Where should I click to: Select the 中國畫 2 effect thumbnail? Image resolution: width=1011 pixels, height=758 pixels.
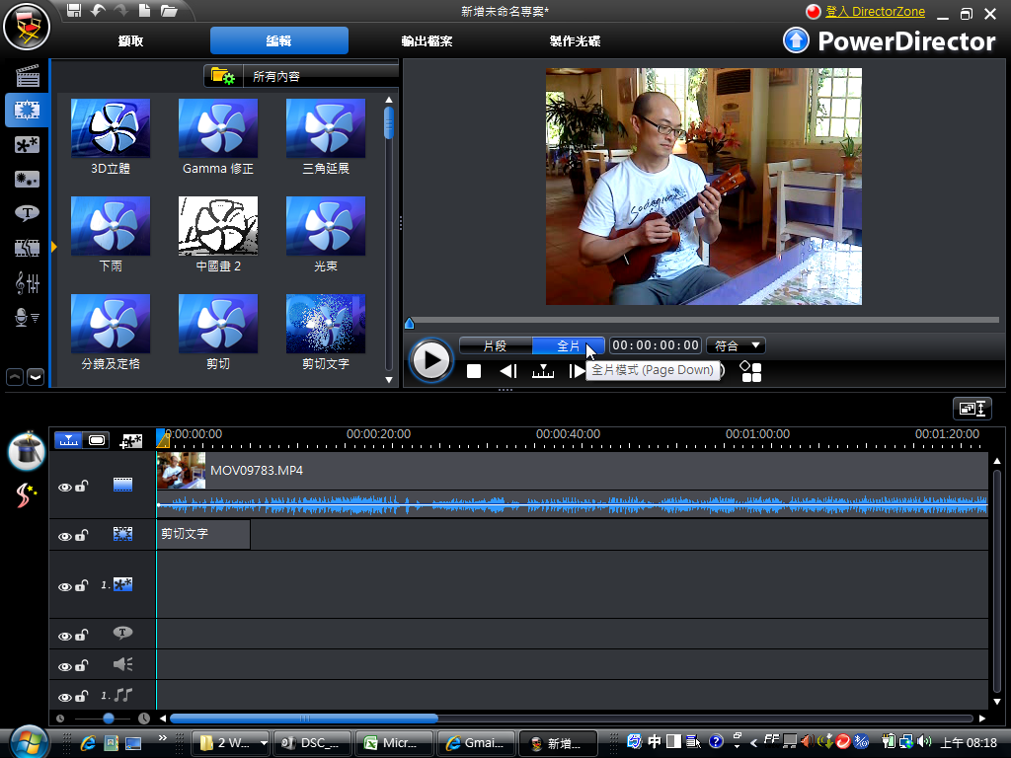[218, 226]
